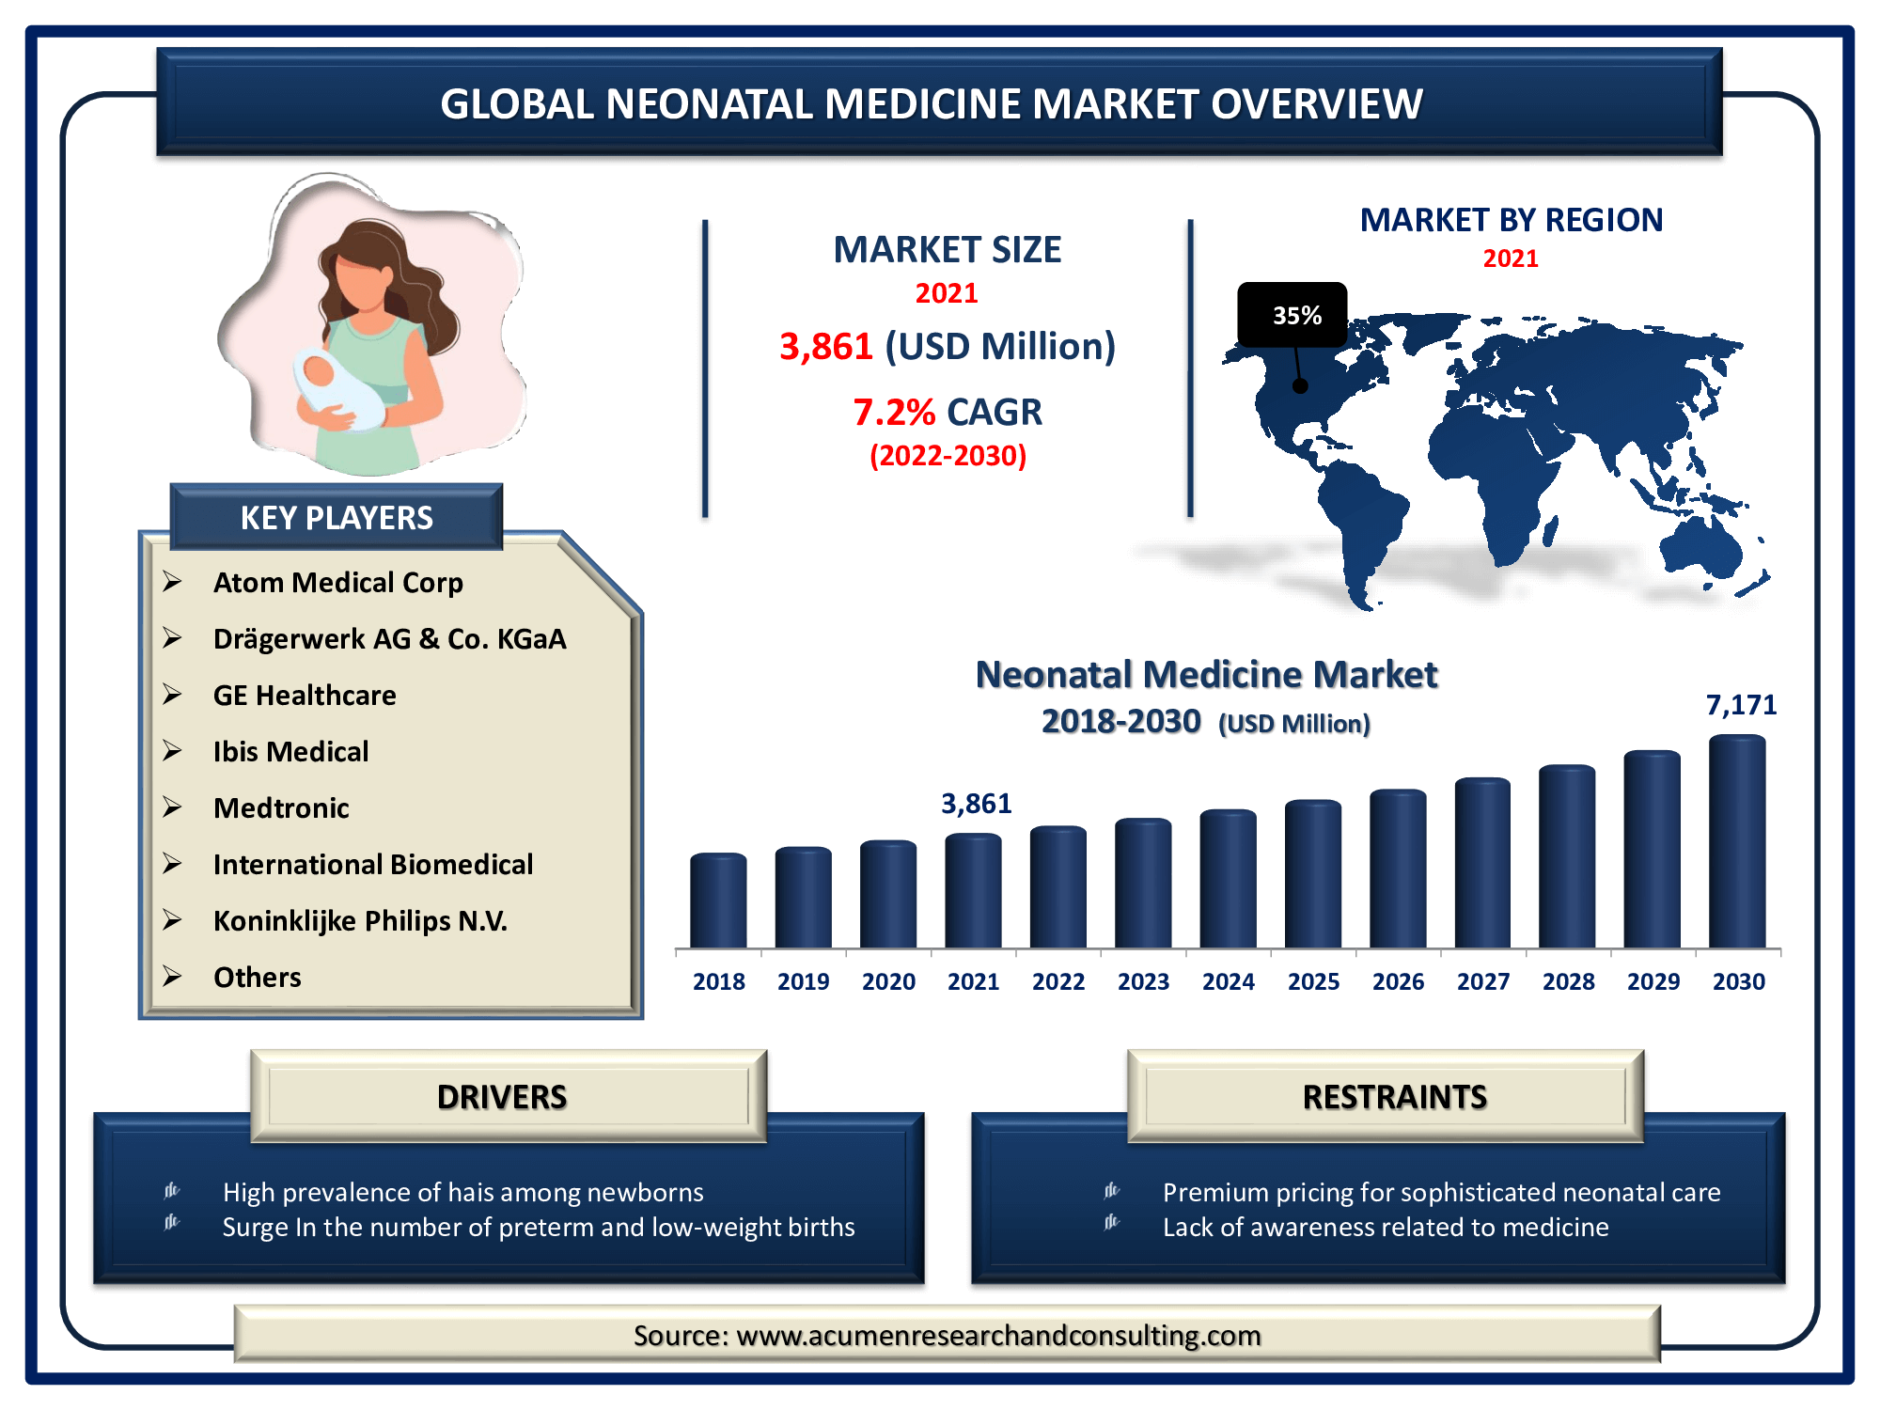
Task: Click the 'Neonatal Medicine Market' chart title
Action: (1206, 674)
